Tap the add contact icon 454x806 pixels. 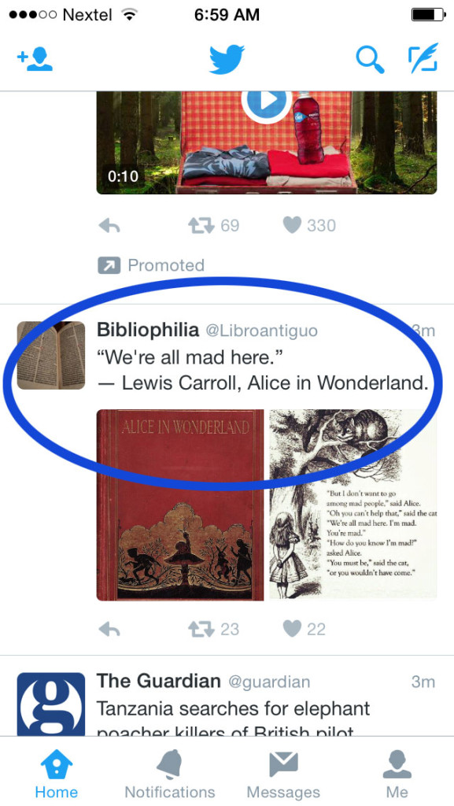point(35,60)
